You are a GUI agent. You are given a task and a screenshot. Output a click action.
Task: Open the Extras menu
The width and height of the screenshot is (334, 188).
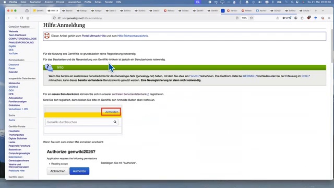click(x=98, y=2)
